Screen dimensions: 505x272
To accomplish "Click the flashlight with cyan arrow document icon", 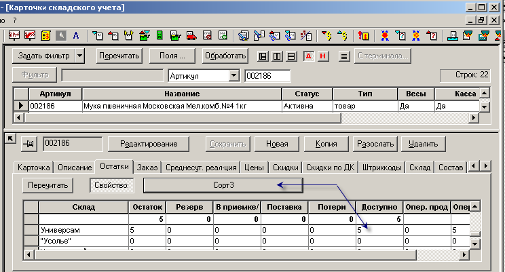I will point(291,35).
